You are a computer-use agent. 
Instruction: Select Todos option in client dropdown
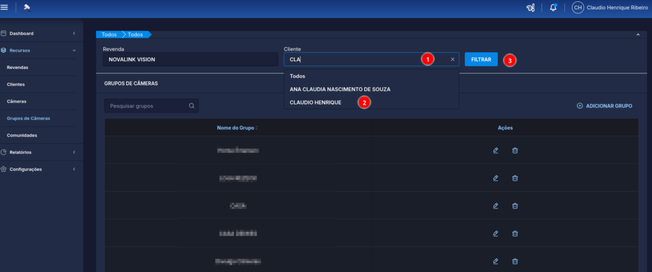point(297,76)
